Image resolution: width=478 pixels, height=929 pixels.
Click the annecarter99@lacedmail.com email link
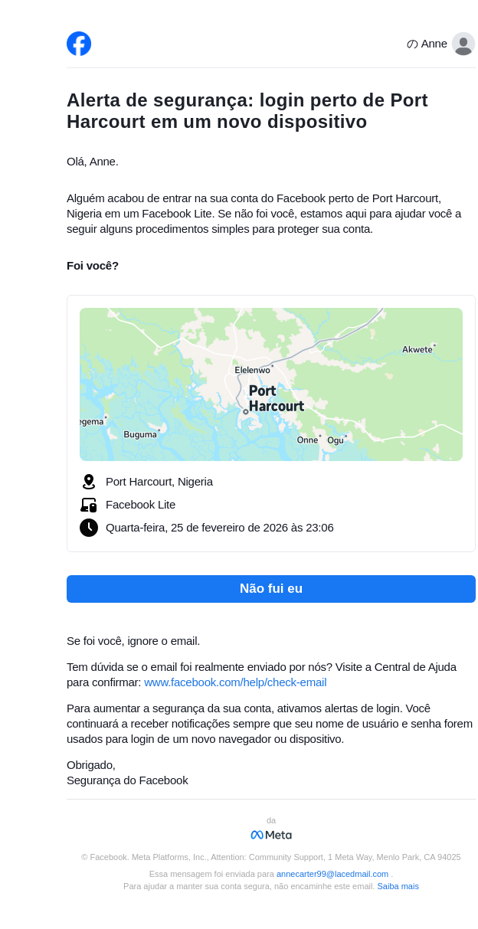pyautogui.click(x=332, y=874)
